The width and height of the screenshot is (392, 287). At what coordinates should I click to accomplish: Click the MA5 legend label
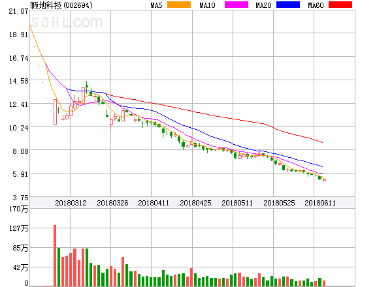click(156, 5)
